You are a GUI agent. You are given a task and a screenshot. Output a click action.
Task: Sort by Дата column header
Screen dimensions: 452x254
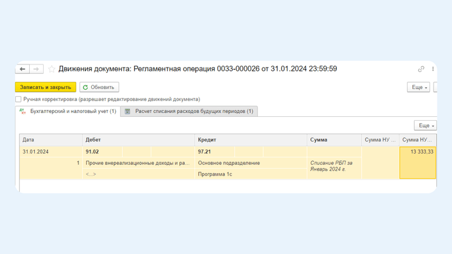pyautogui.click(x=51, y=140)
